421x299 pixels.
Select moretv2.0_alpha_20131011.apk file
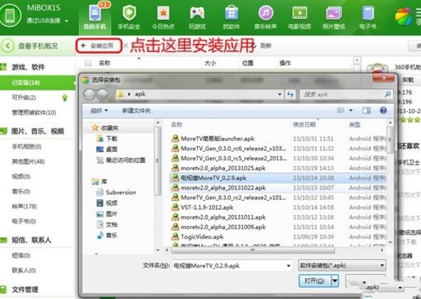point(223,217)
